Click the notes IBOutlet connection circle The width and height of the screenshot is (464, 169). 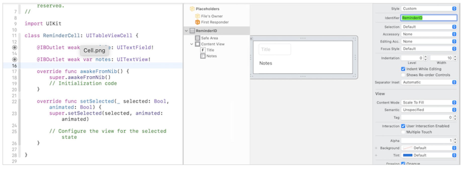click(x=15, y=59)
